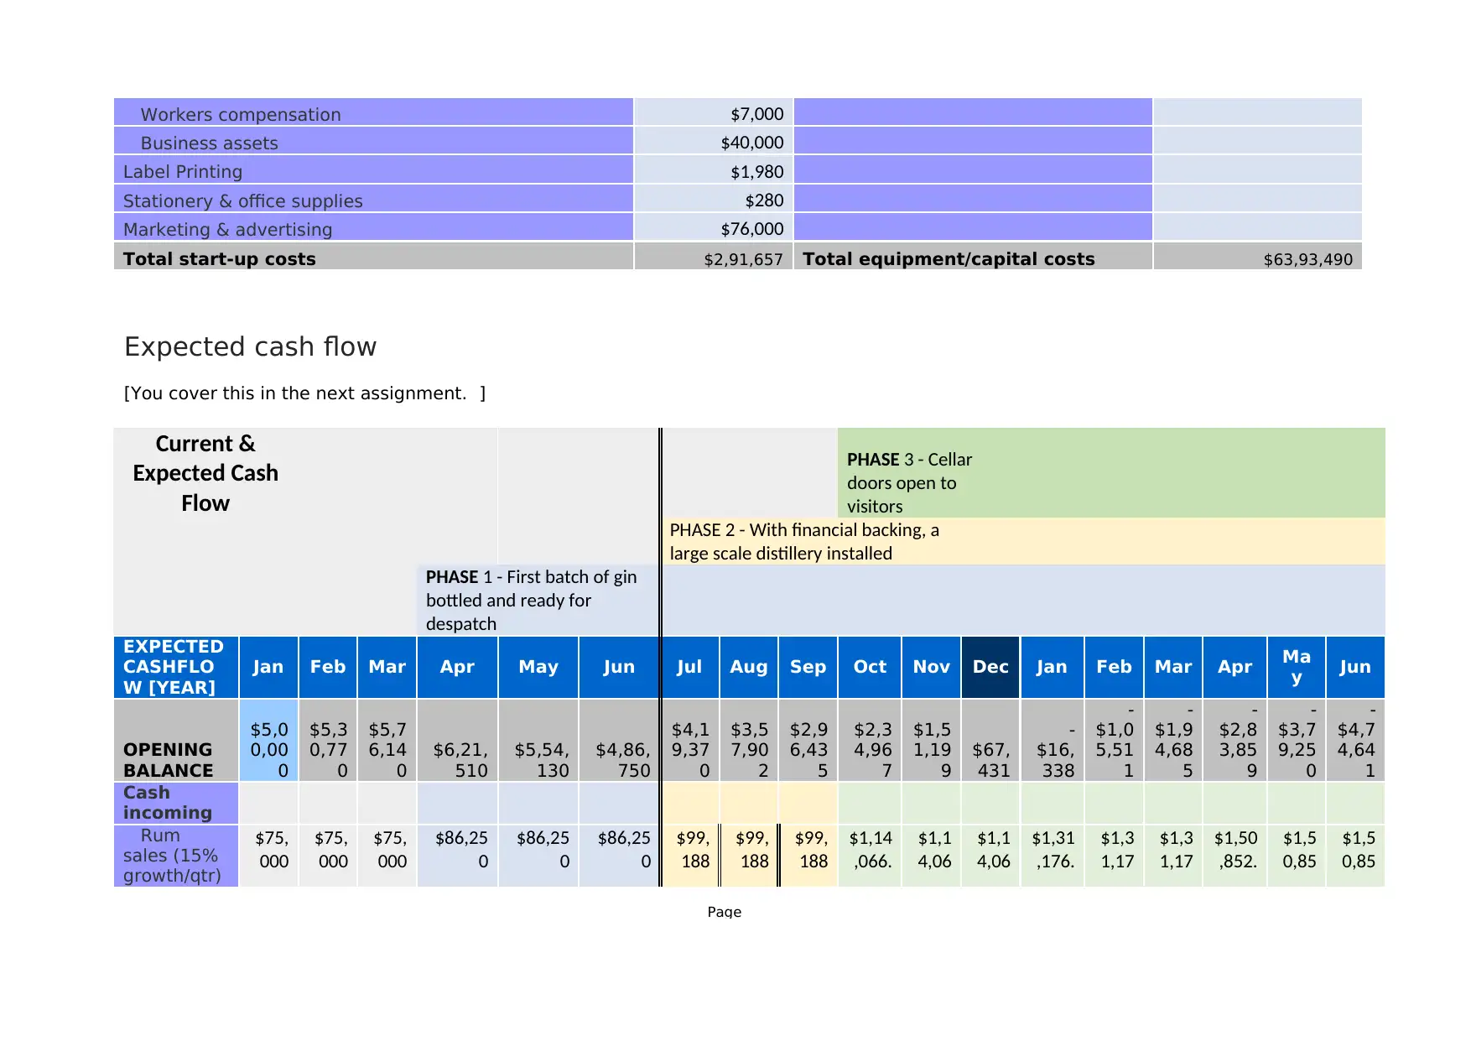Select the PHASE 1 first batch description
Viewport: 1471px width, 1041px height.
tap(531, 600)
